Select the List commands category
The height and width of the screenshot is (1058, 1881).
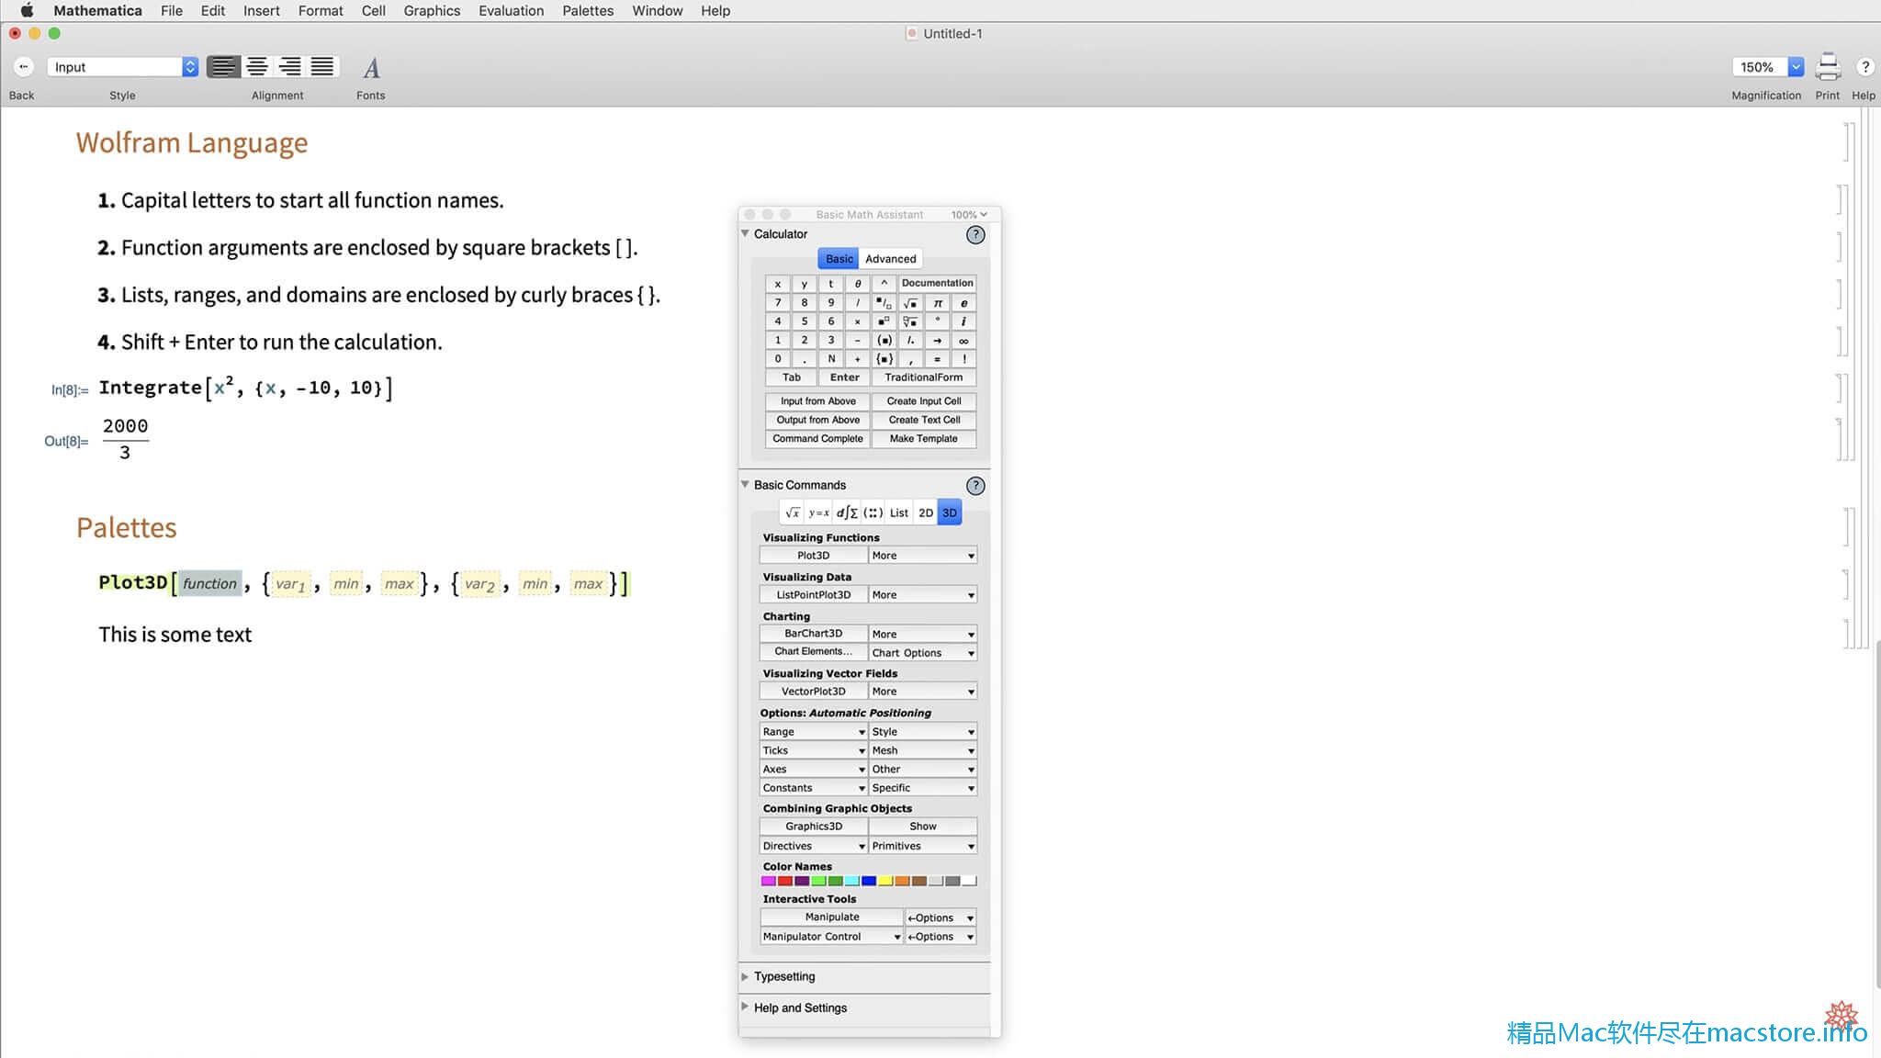tap(899, 513)
